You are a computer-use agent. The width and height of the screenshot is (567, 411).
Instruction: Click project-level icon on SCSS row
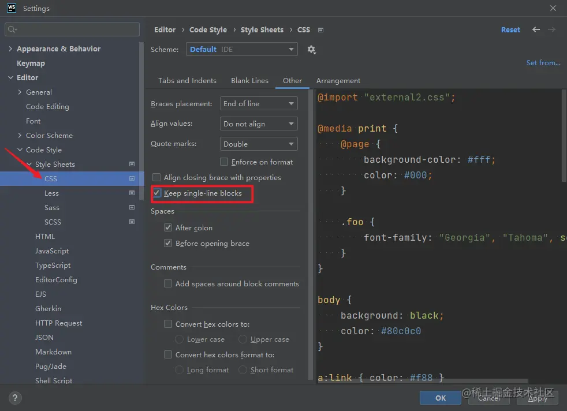pyautogui.click(x=132, y=222)
